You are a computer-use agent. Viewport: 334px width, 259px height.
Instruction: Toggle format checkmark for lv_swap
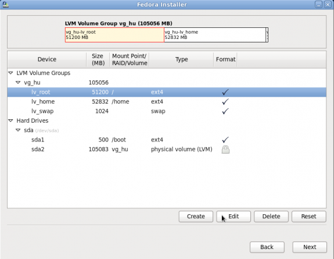[x=225, y=111]
